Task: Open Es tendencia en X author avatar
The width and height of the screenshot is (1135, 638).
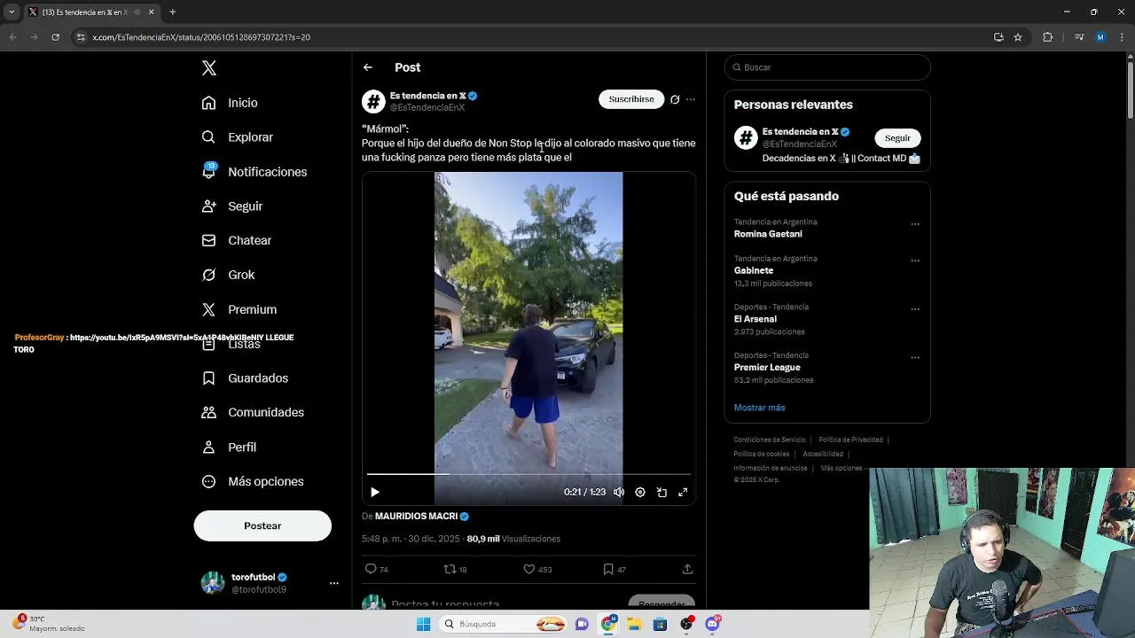Action: 373,101
